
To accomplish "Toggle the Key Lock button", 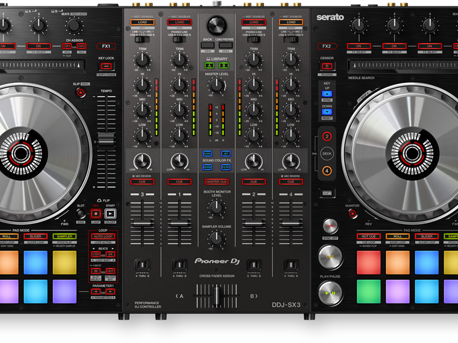I will coord(106,66).
